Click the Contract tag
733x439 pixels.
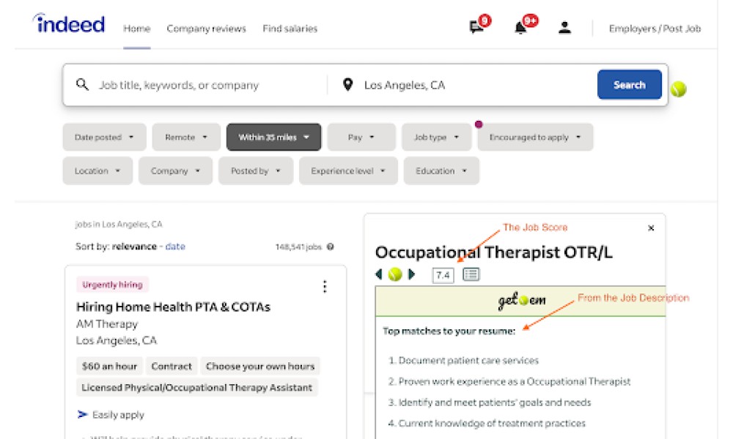[x=172, y=367]
